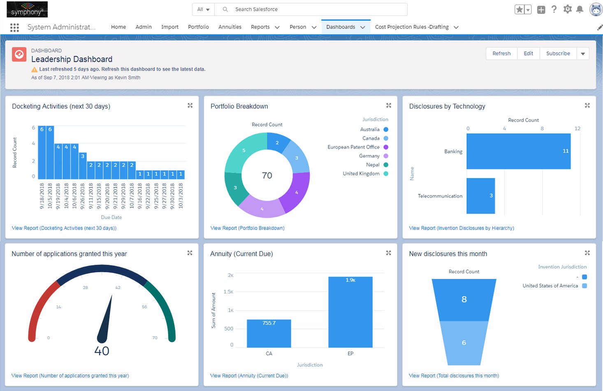Expand the Docketing Activities chart
Viewport: 603px width, 391px height.
tap(190, 106)
